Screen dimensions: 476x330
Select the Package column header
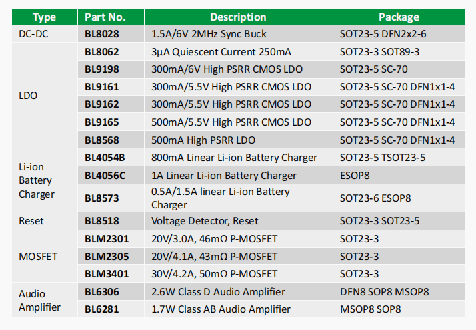[x=399, y=17]
